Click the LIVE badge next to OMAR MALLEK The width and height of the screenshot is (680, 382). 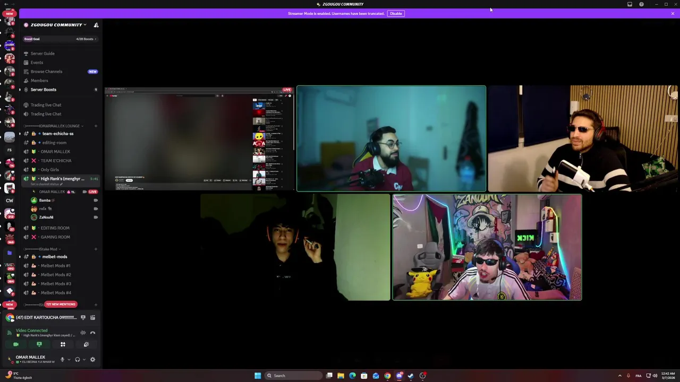(x=93, y=192)
